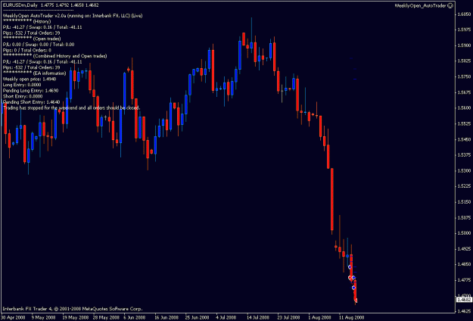Image resolution: width=473 pixels, height=321 pixels.
Task: Click the Pending Long Entry: 1.4690 line
Action: pos(30,91)
